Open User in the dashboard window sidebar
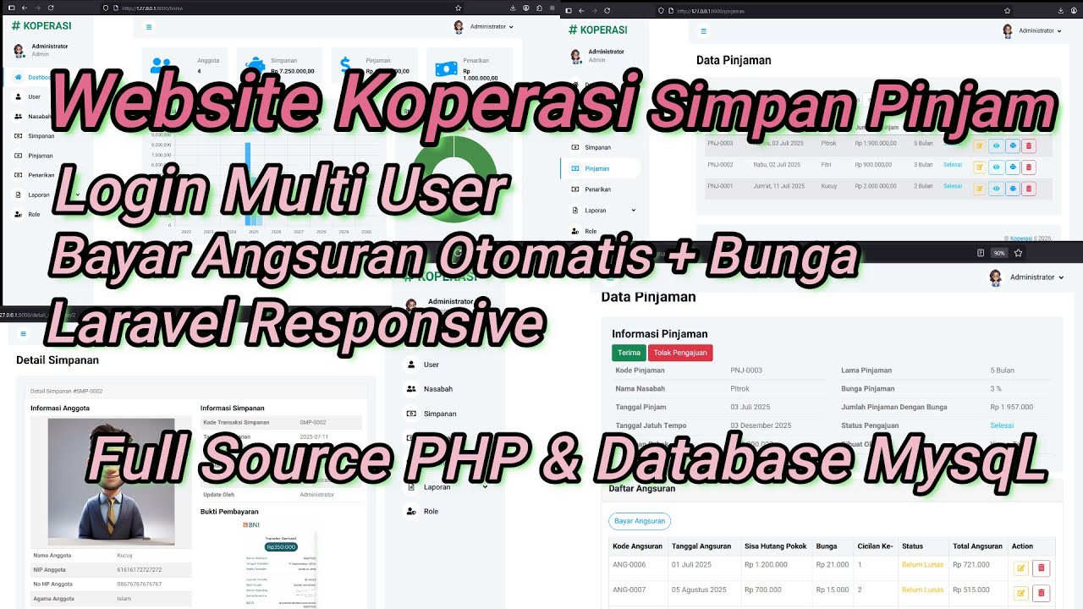 tap(27, 96)
